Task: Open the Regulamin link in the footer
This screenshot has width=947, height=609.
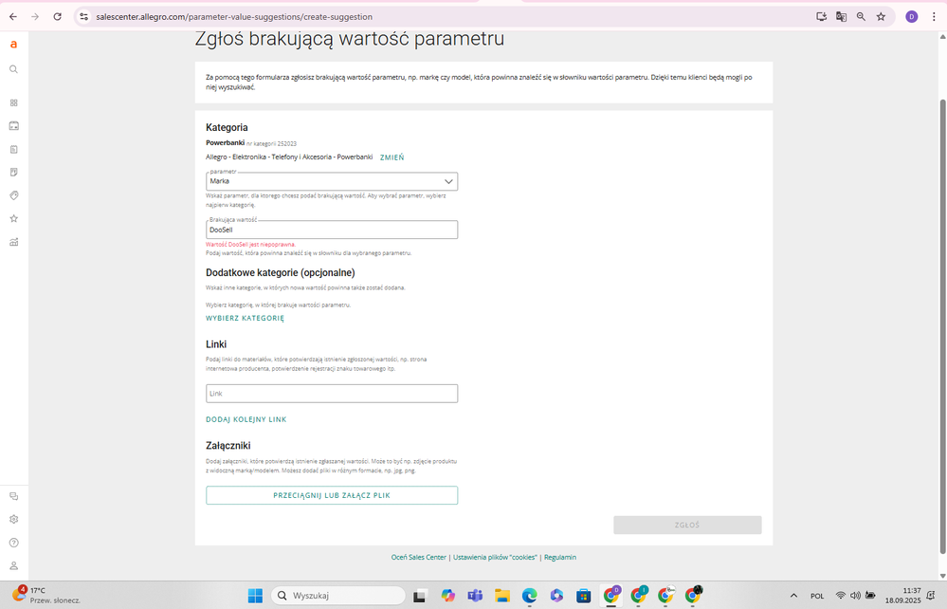Action: point(559,557)
